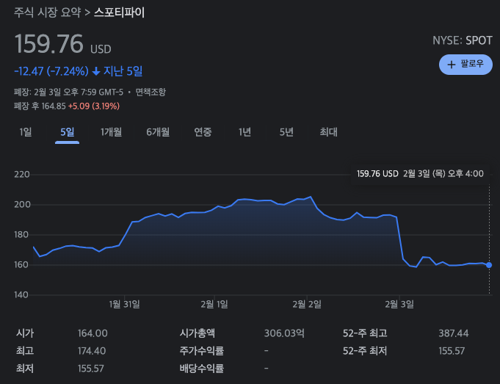The height and width of the screenshot is (384, 500).
Task: Click the NYSE: SPOT ticker label
Action: 463,40
